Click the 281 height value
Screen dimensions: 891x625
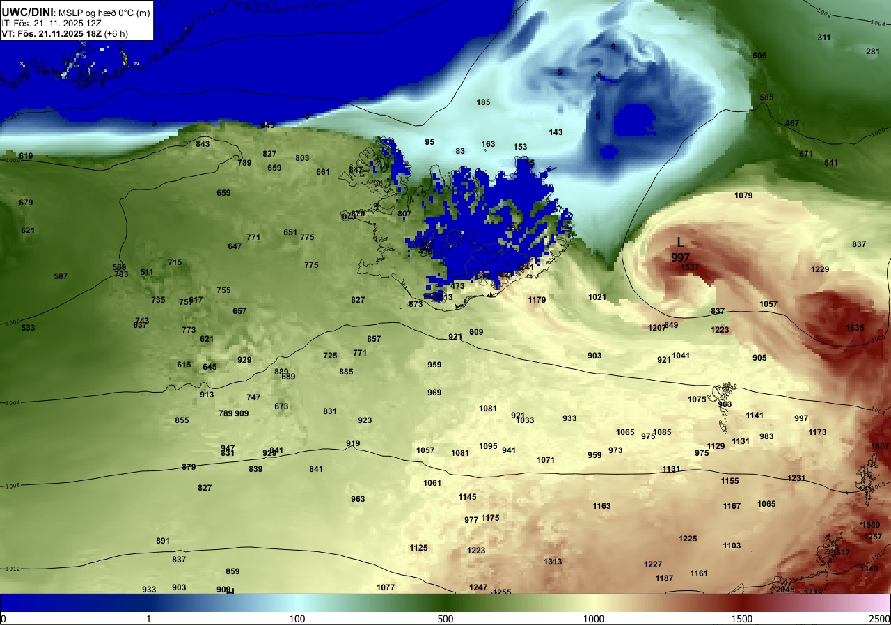(873, 52)
